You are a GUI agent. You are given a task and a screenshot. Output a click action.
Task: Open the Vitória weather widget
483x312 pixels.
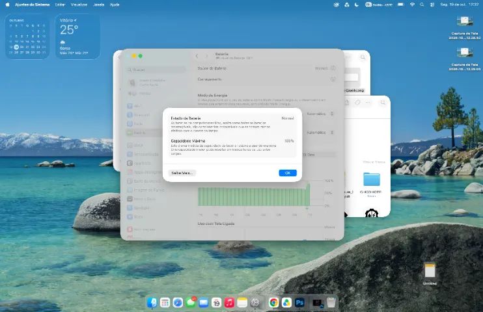pos(77,36)
